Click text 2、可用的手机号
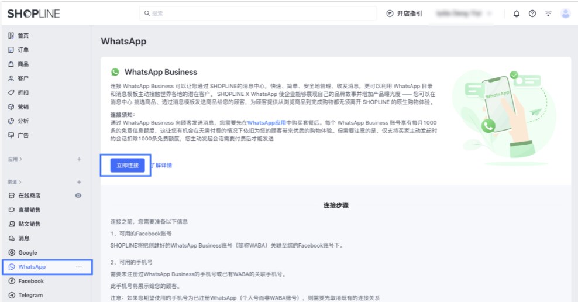The width and height of the screenshot is (578, 302). 131,262
